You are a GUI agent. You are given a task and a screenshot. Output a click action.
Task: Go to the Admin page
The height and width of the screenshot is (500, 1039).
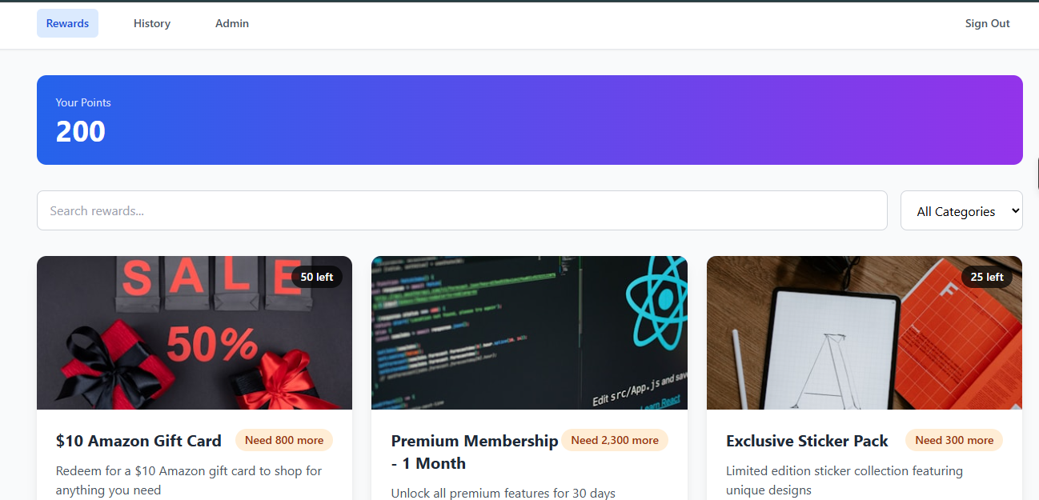tap(232, 23)
